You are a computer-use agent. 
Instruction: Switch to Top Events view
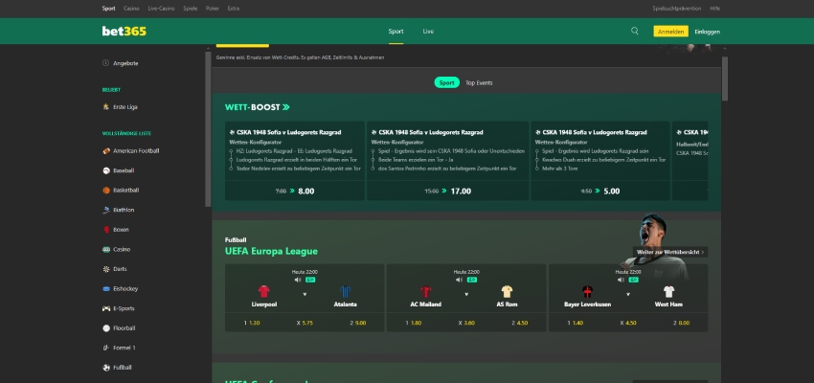click(x=479, y=82)
